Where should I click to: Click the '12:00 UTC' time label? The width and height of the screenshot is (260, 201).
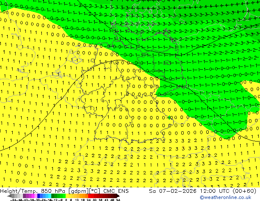216,191
